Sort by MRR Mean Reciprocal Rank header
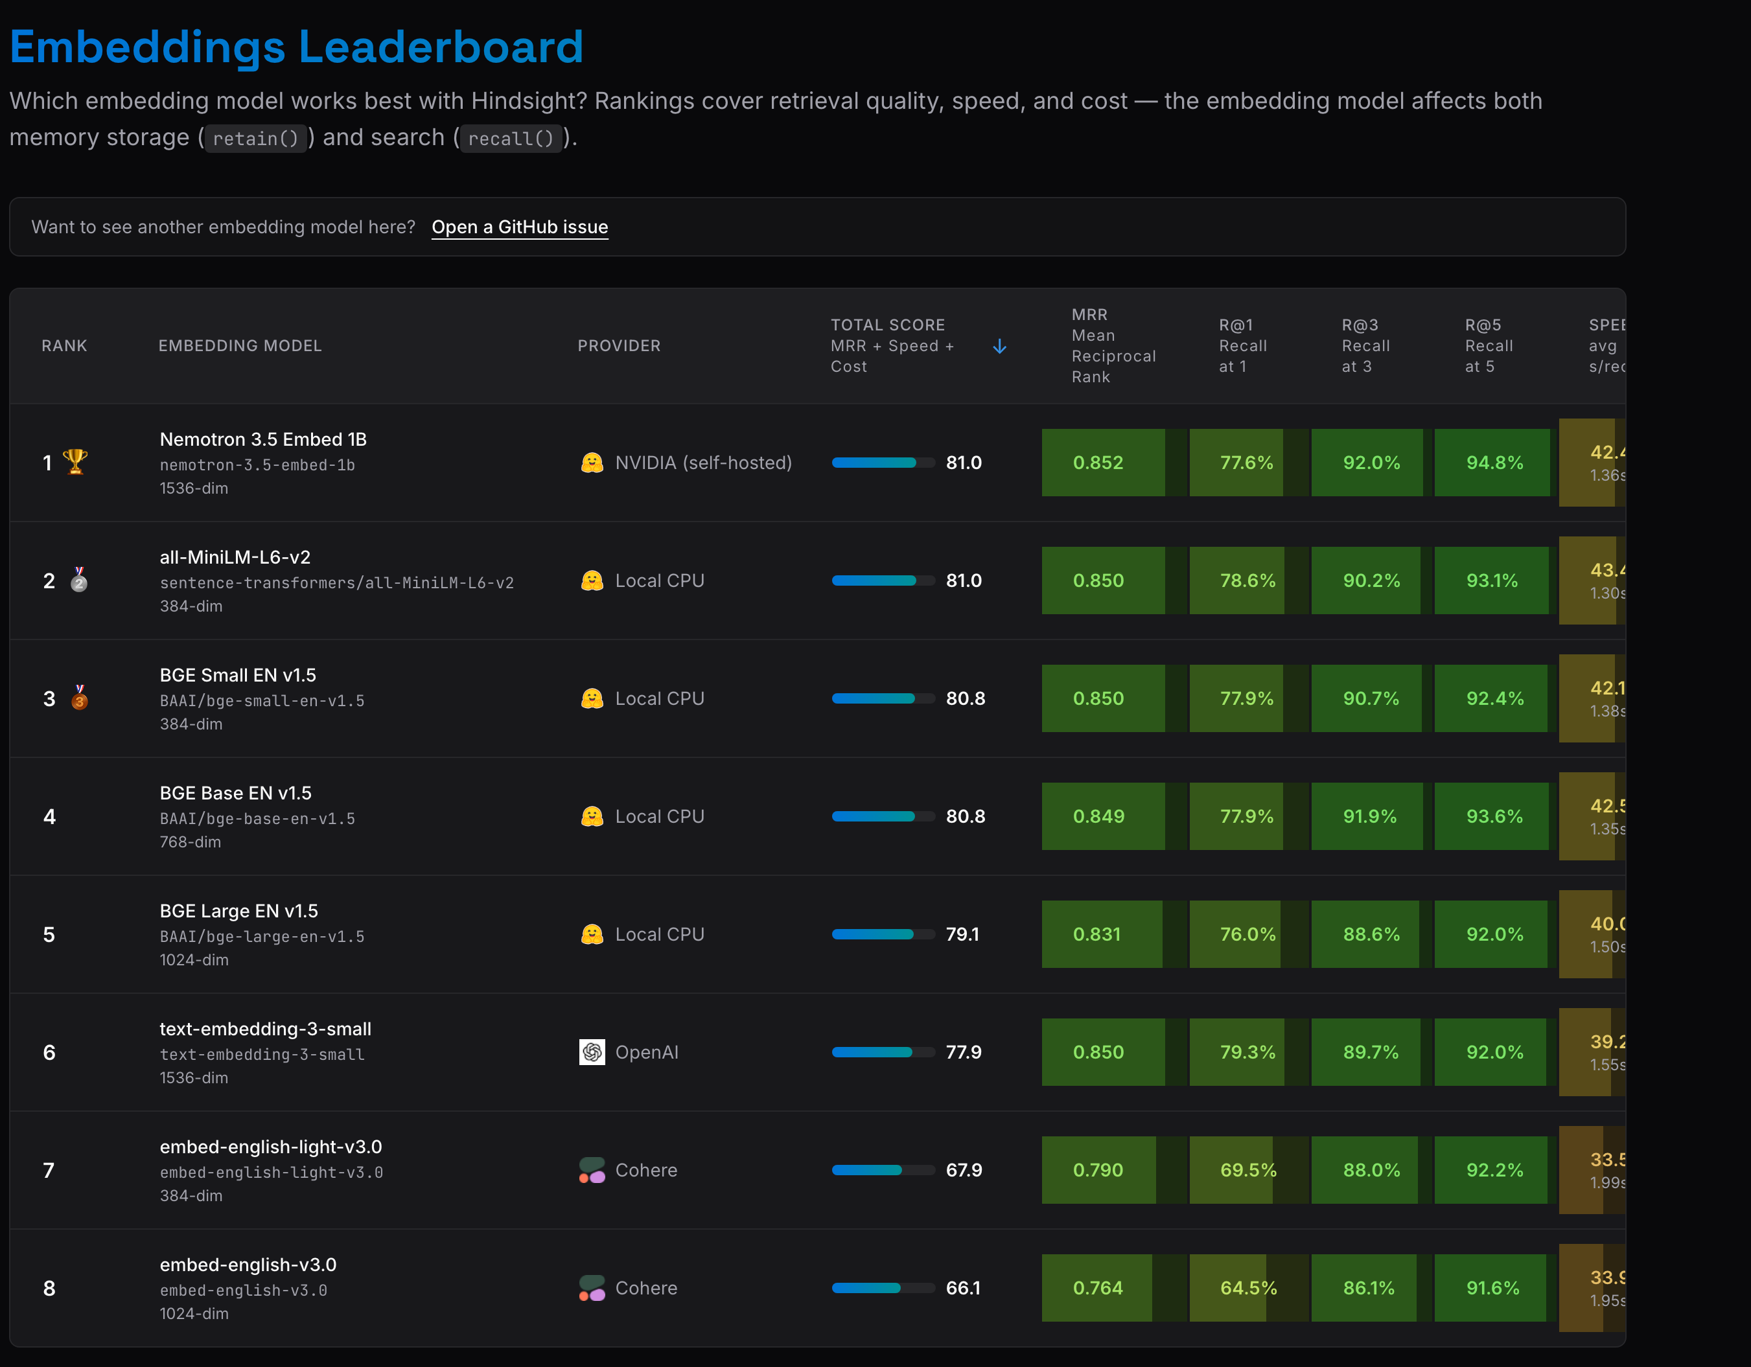1751x1367 pixels. coord(1113,345)
